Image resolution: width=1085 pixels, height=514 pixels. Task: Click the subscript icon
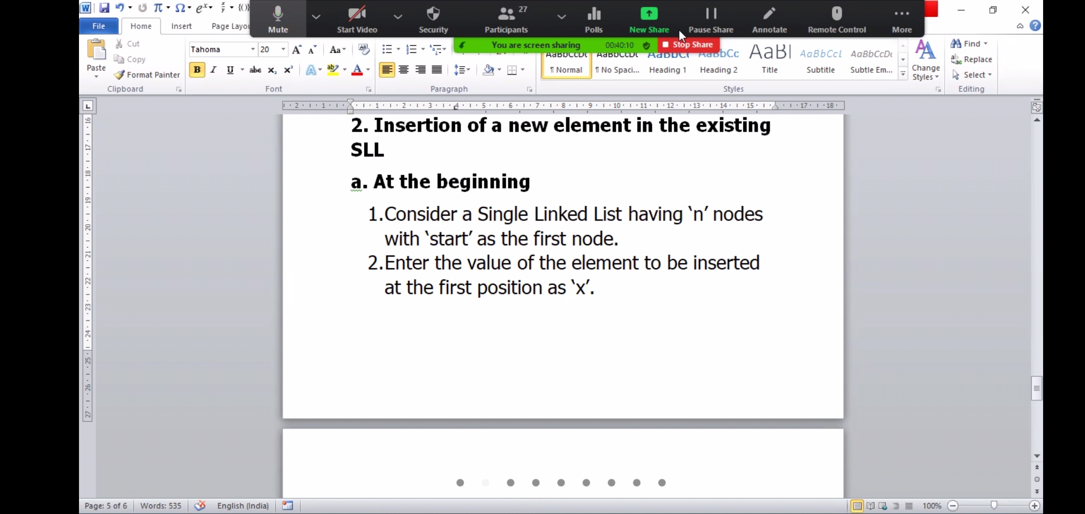[x=272, y=70]
